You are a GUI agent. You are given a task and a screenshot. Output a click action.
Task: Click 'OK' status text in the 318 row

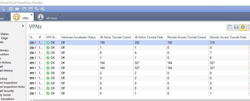(x=53, y=43)
